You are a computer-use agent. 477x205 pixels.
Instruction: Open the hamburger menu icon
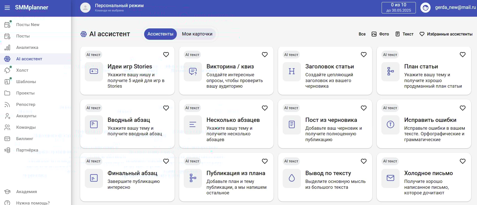(7, 8)
